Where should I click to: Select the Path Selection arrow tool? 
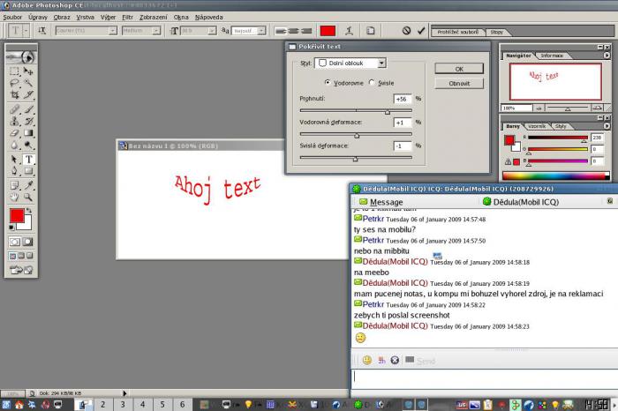pos(15,160)
